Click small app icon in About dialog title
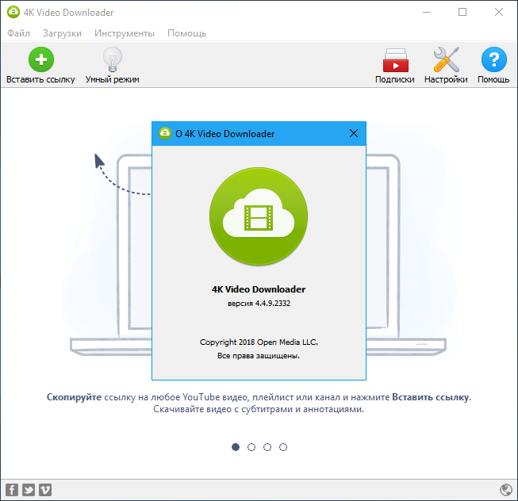 [x=165, y=133]
